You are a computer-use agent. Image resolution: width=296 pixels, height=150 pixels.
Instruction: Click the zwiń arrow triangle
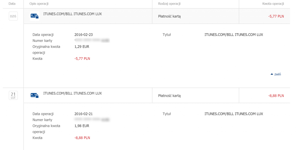tap(272, 74)
